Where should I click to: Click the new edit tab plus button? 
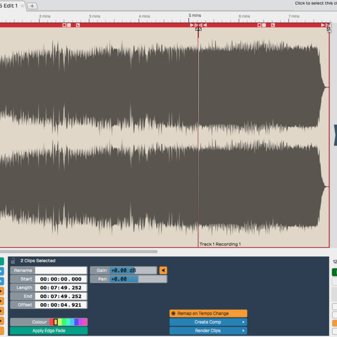(32, 6)
